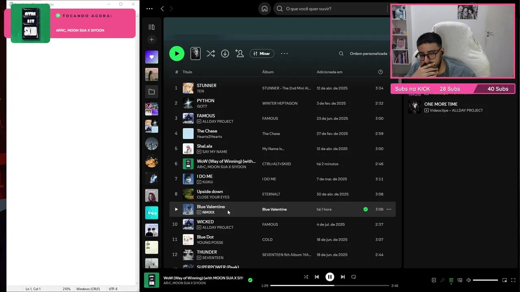
Task: Select the STUNNER track title
Action: [206, 86]
